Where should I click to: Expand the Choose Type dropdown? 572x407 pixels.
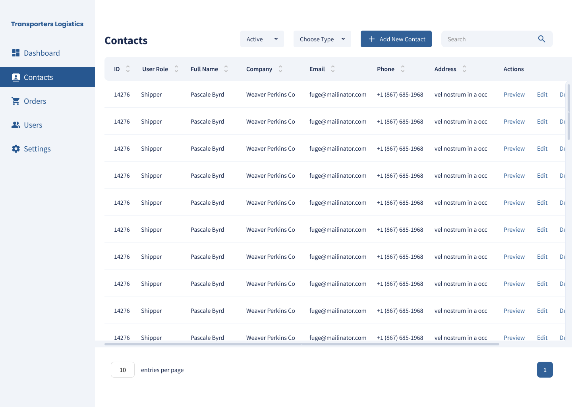click(322, 39)
